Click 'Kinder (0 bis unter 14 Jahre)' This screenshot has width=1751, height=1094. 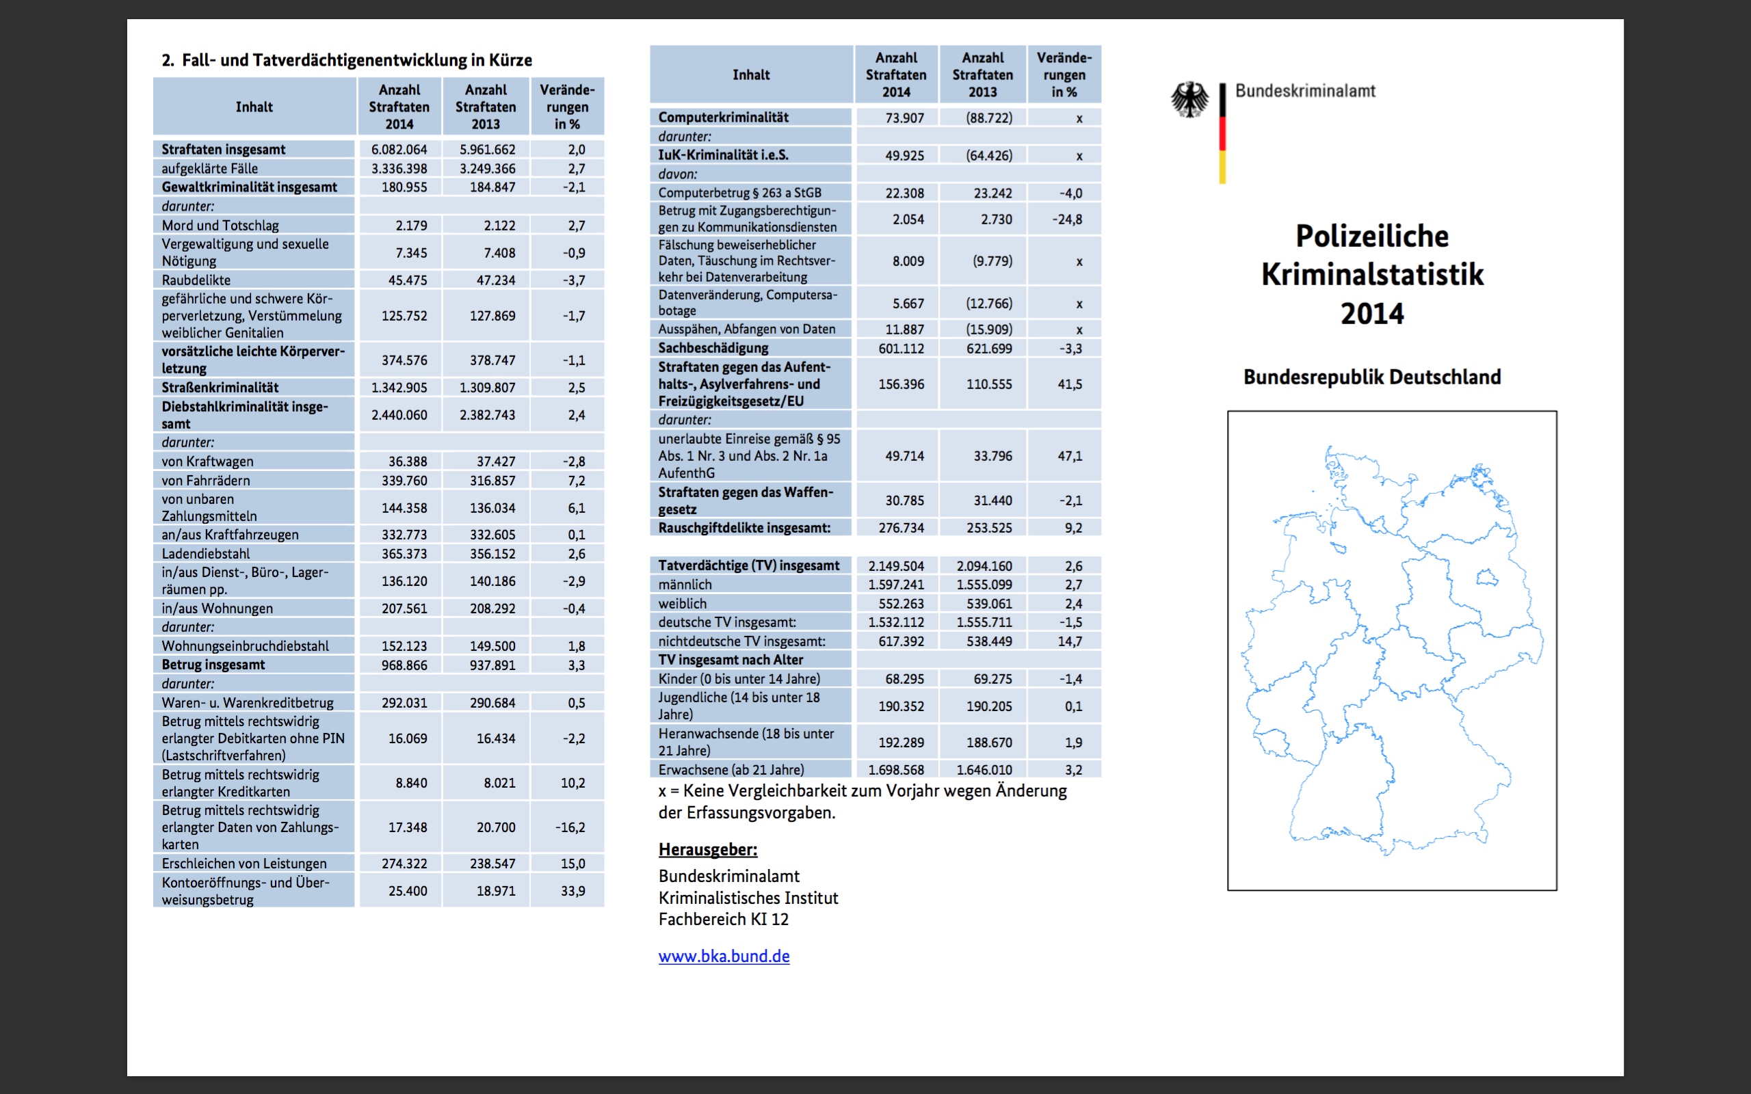pyautogui.click(x=739, y=679)
